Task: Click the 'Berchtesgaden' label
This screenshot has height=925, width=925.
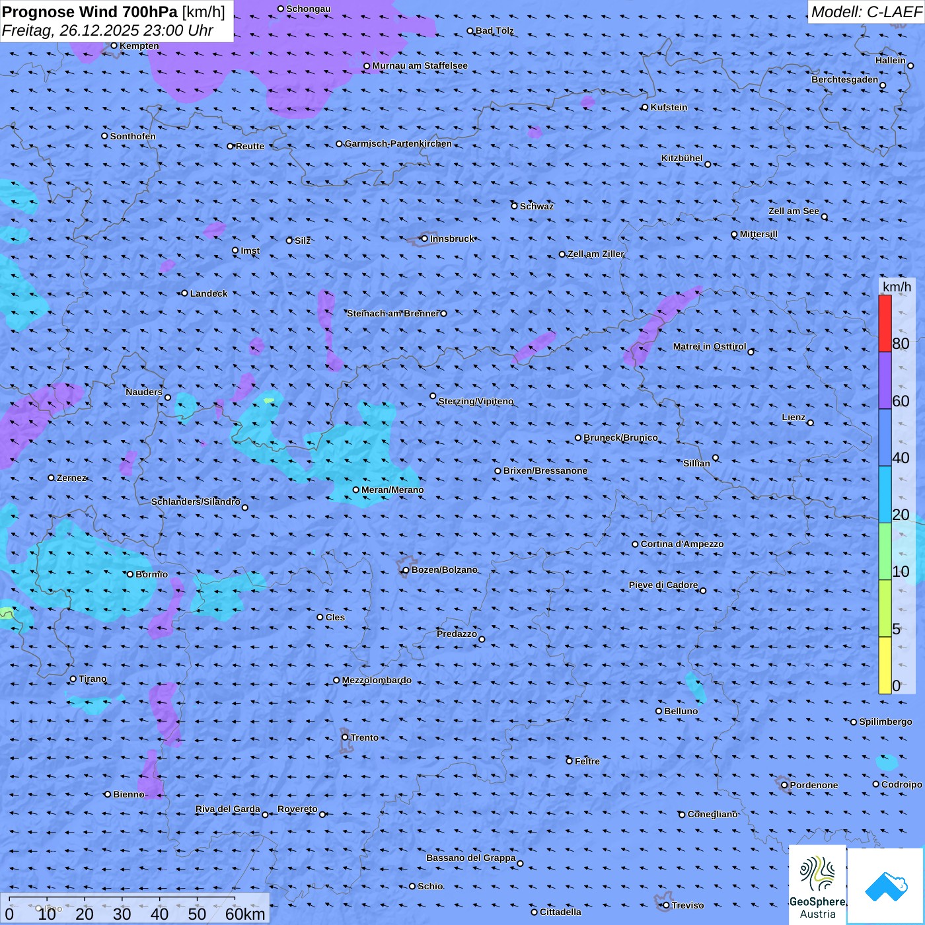Action: 845,79
